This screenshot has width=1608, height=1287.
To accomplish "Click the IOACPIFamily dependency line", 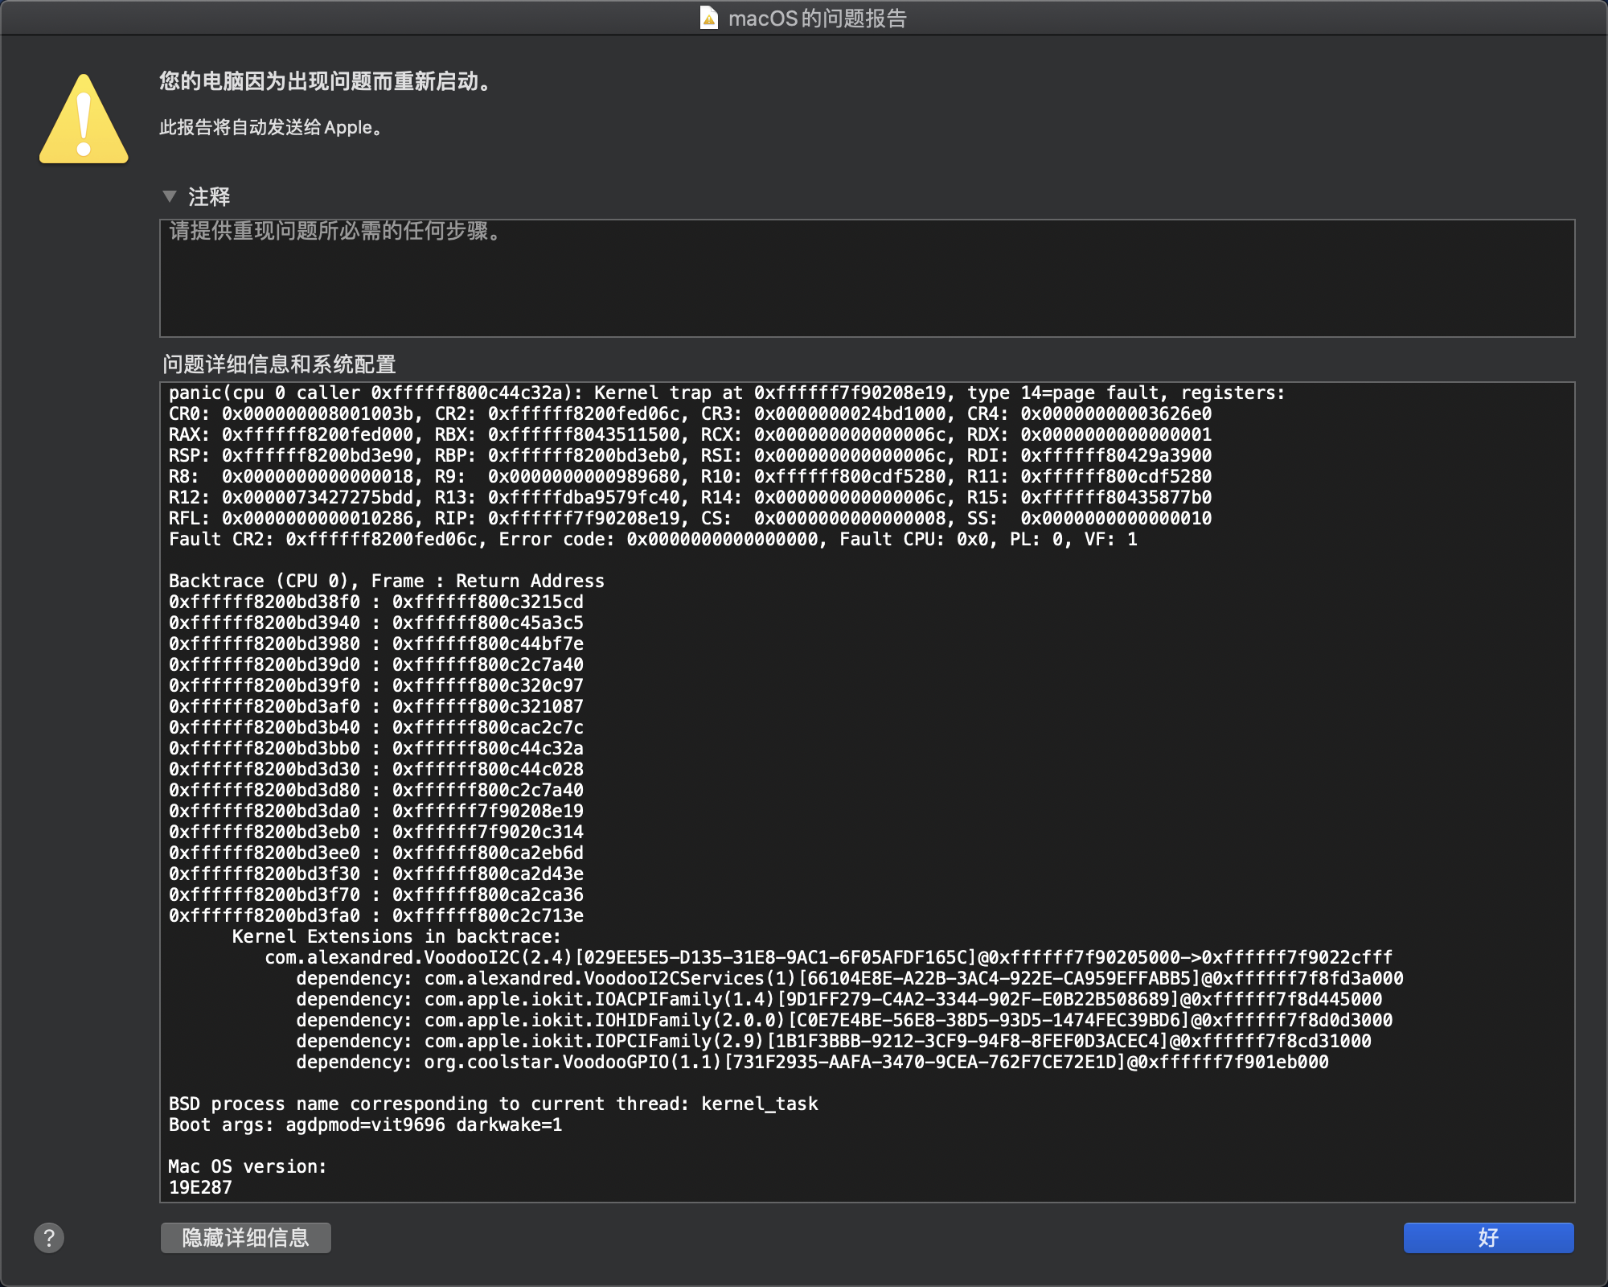I will pyautogui.click(x=839, y=999).
